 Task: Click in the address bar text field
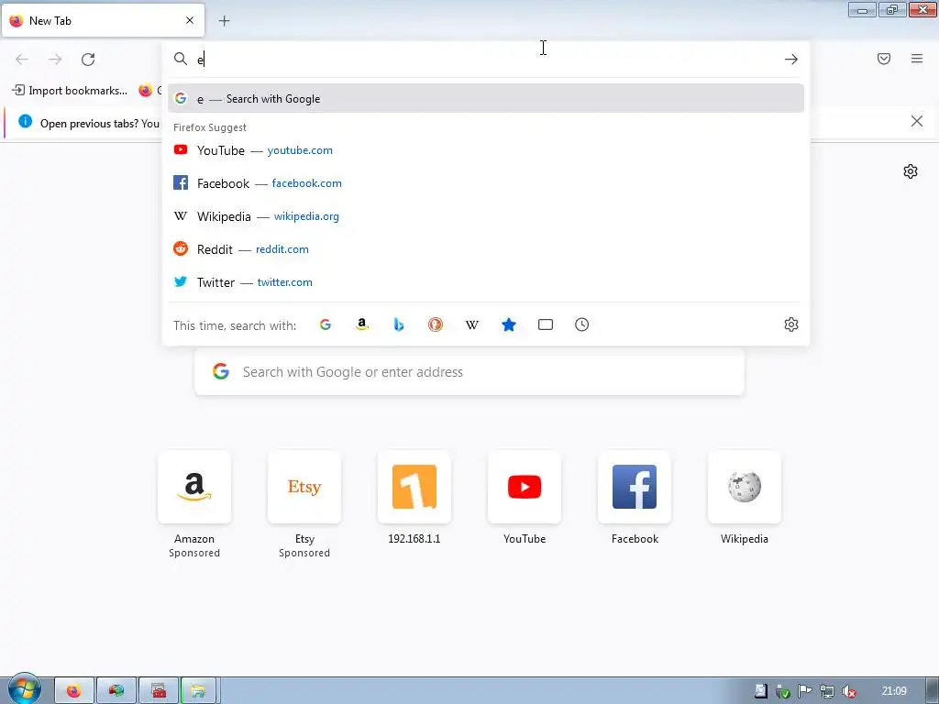485,60
